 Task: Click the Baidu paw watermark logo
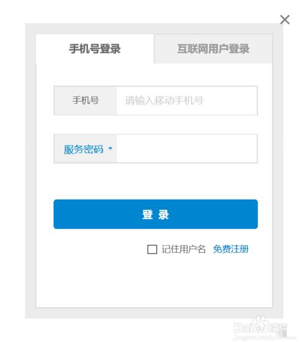click(x=260, y=324)
